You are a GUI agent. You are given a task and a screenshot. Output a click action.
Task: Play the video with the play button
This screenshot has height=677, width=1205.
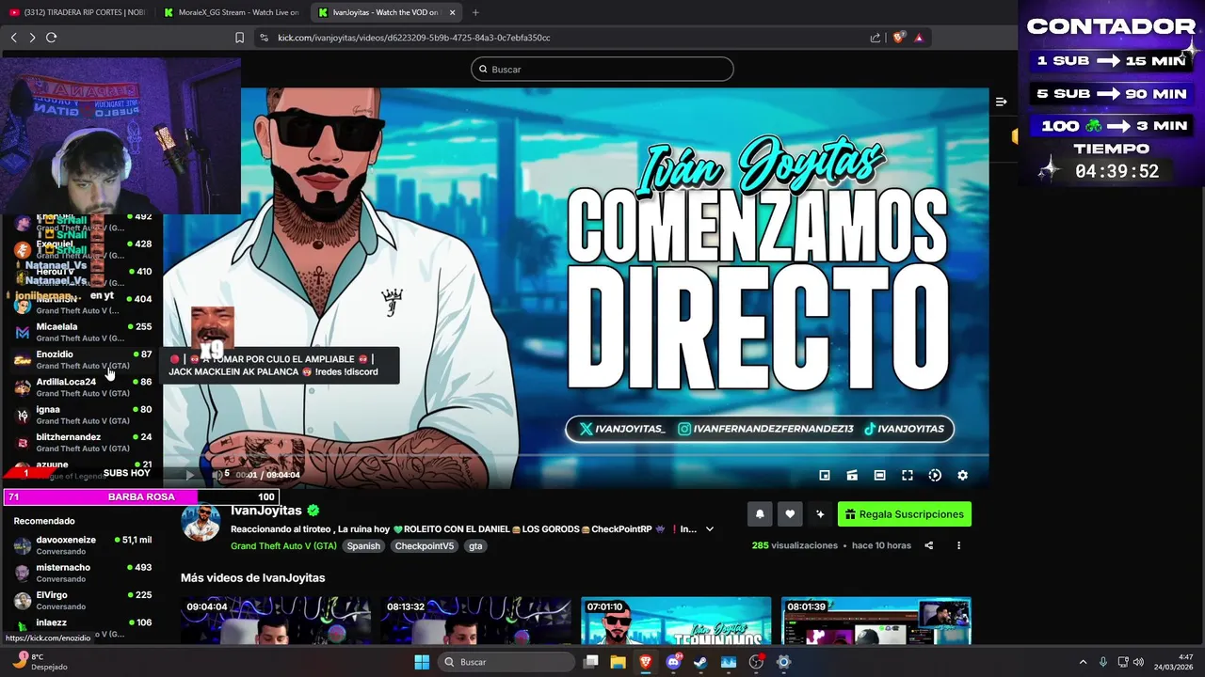(x=189, y=475)
